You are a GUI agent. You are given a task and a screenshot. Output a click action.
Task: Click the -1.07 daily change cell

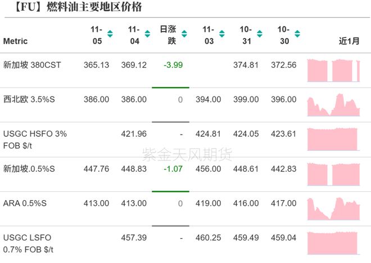pos(173,169)
